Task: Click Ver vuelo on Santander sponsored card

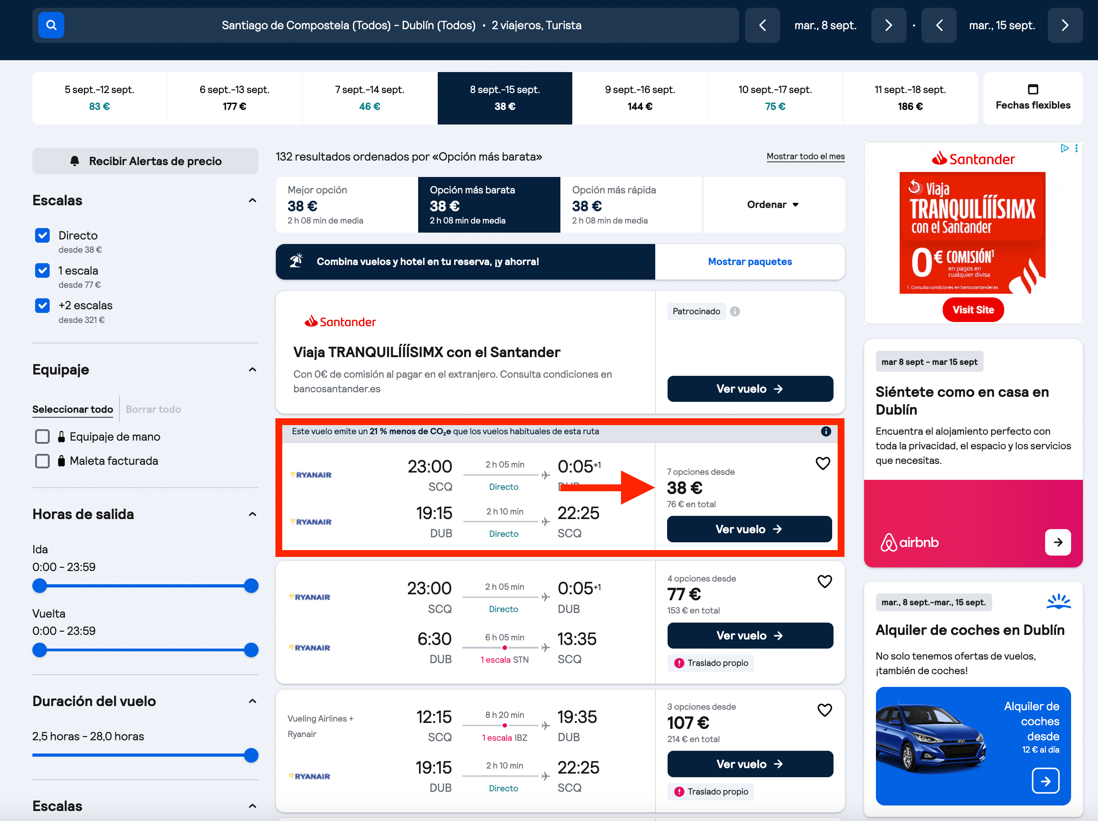Action: pos(750,389)
